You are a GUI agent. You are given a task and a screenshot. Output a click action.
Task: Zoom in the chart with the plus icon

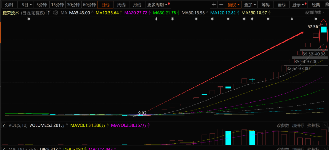coord(214,5)
